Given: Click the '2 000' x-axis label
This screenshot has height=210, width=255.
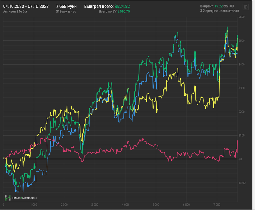Looking at the screenshot, I should pyautogui.click(x=64, y=205).
